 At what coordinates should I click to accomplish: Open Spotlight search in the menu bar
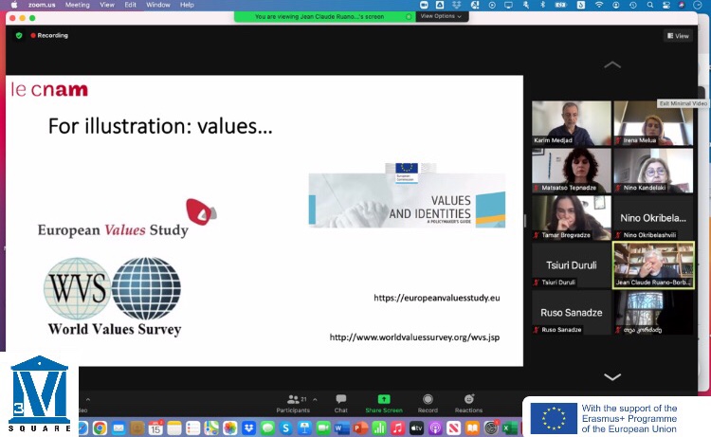(649, 5)
